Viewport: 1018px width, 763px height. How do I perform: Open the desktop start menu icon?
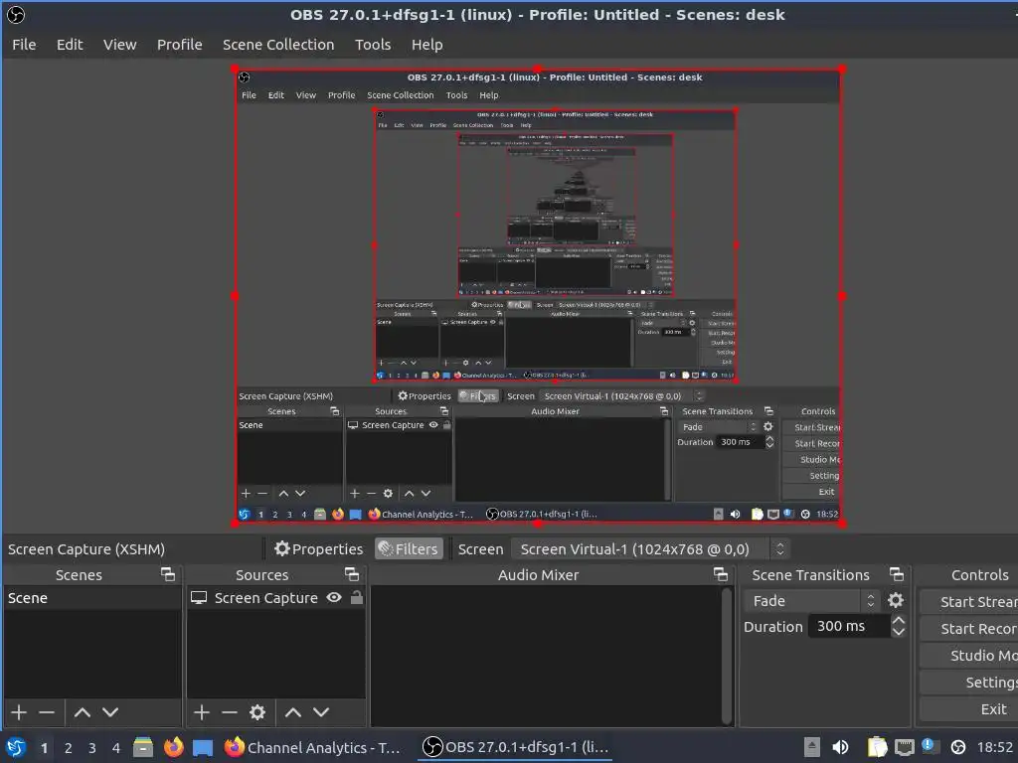click(x=16, y=747)
